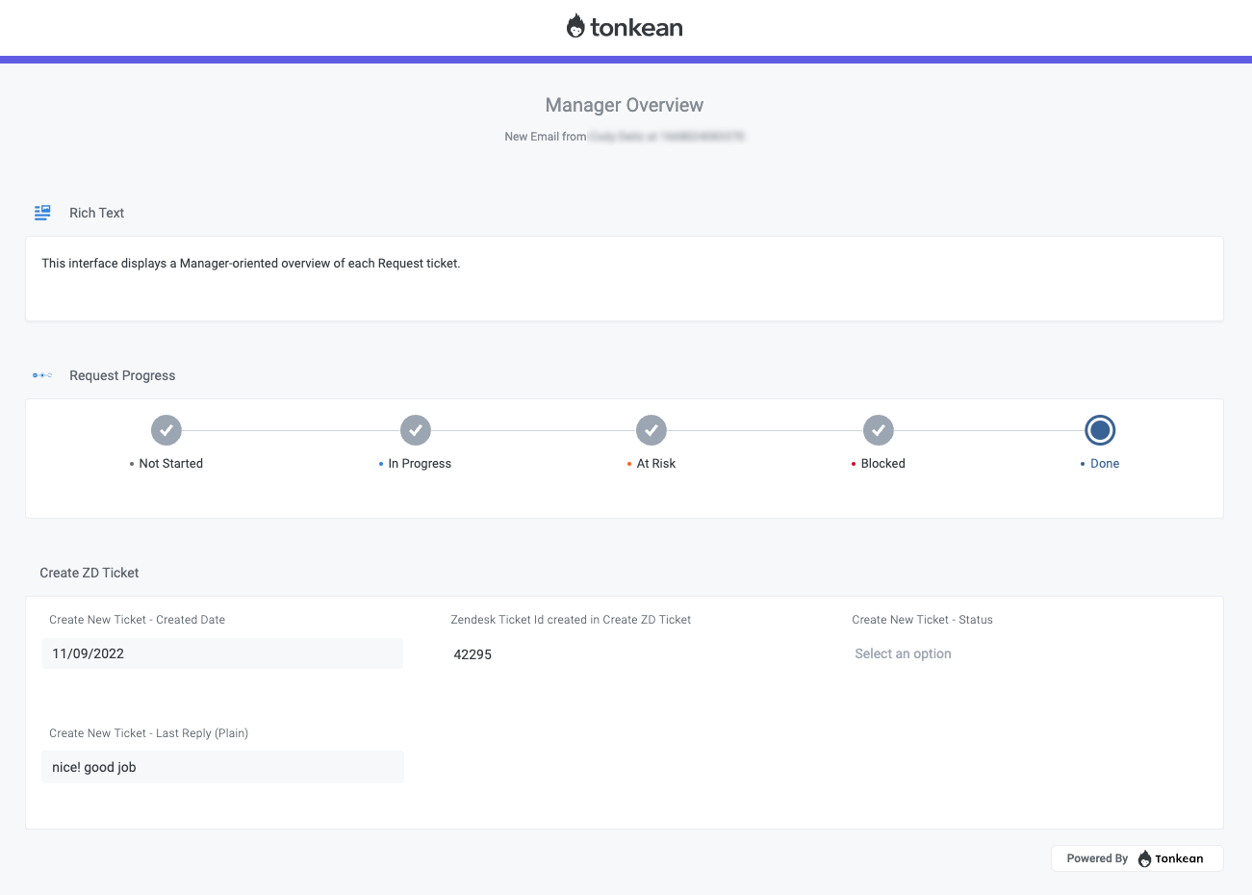Click the Request Progress widget icon
The image size is (1252, 895).
tap(42, 375)
